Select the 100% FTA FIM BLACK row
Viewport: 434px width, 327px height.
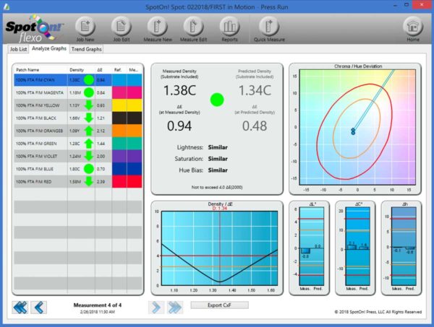tap(78, 118)
